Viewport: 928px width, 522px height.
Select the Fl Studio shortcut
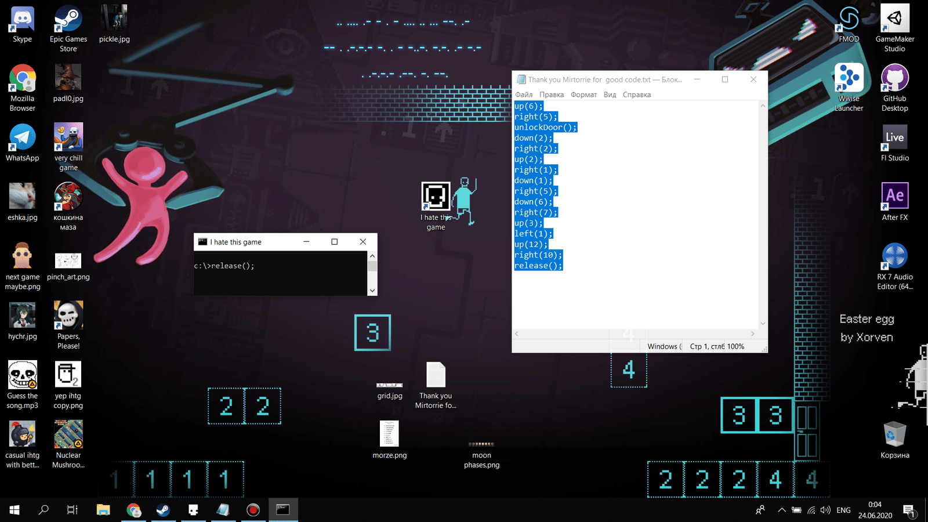tap(895, 143)
